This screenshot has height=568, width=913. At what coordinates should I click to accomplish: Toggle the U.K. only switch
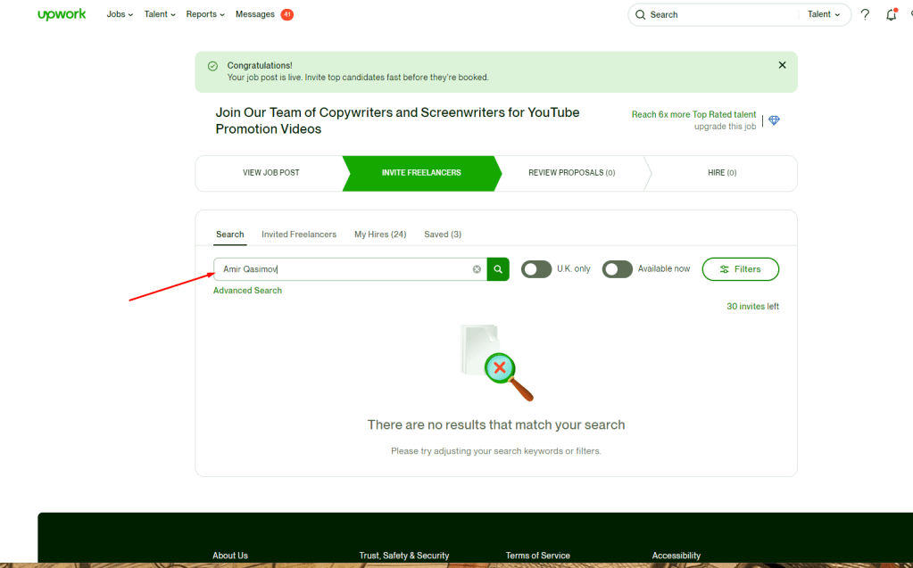[x=536, y=269]
